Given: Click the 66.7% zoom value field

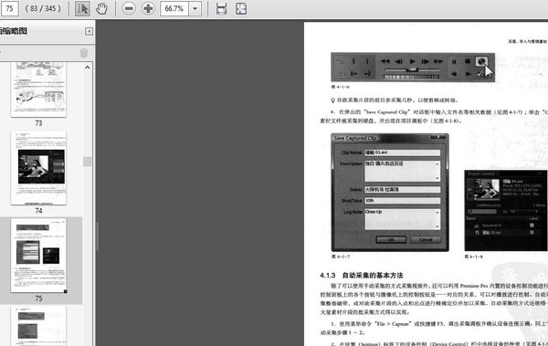Looking at the screenshot, I should (x=174, y=9).
